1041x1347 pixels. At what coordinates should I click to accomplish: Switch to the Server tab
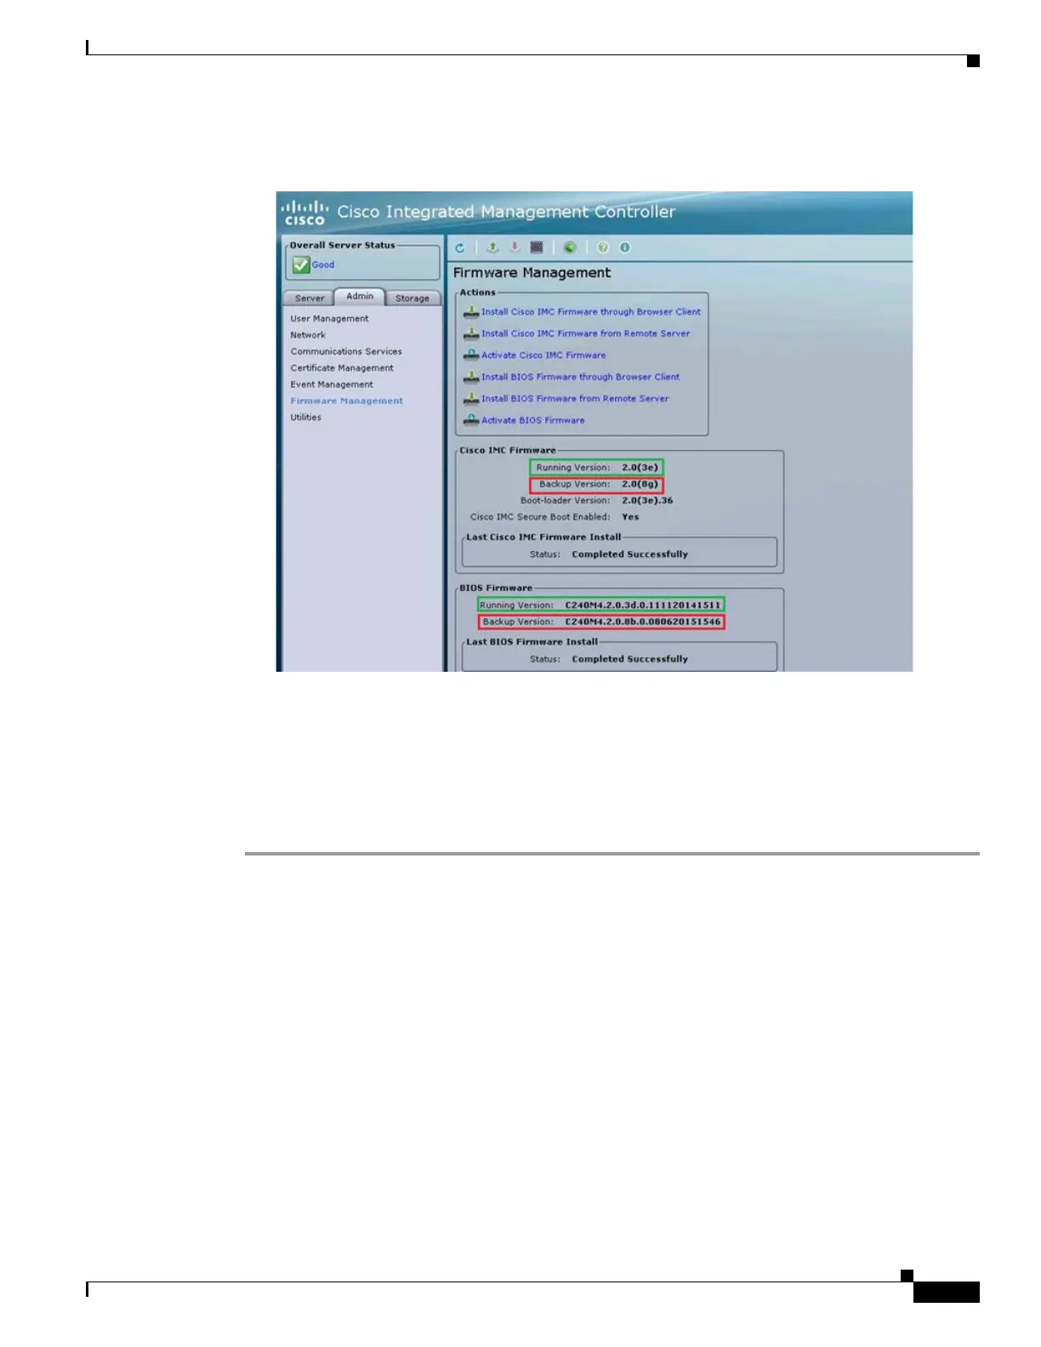(309, 298)
